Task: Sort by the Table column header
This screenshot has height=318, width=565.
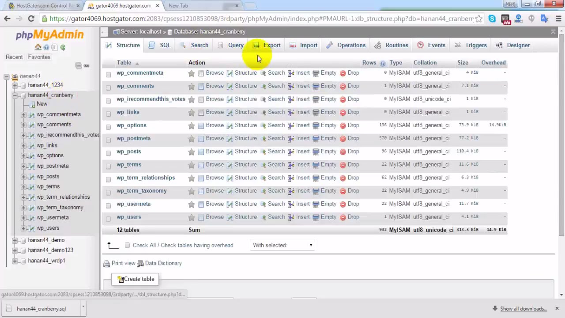Action: (x=124, y=63)
